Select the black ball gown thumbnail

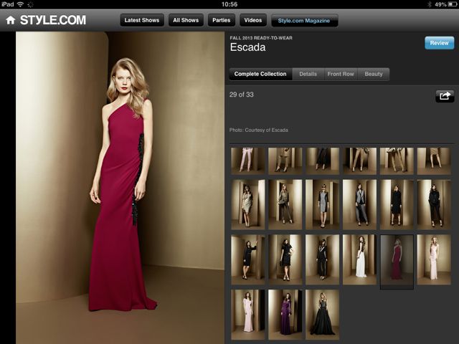point(322,315)
